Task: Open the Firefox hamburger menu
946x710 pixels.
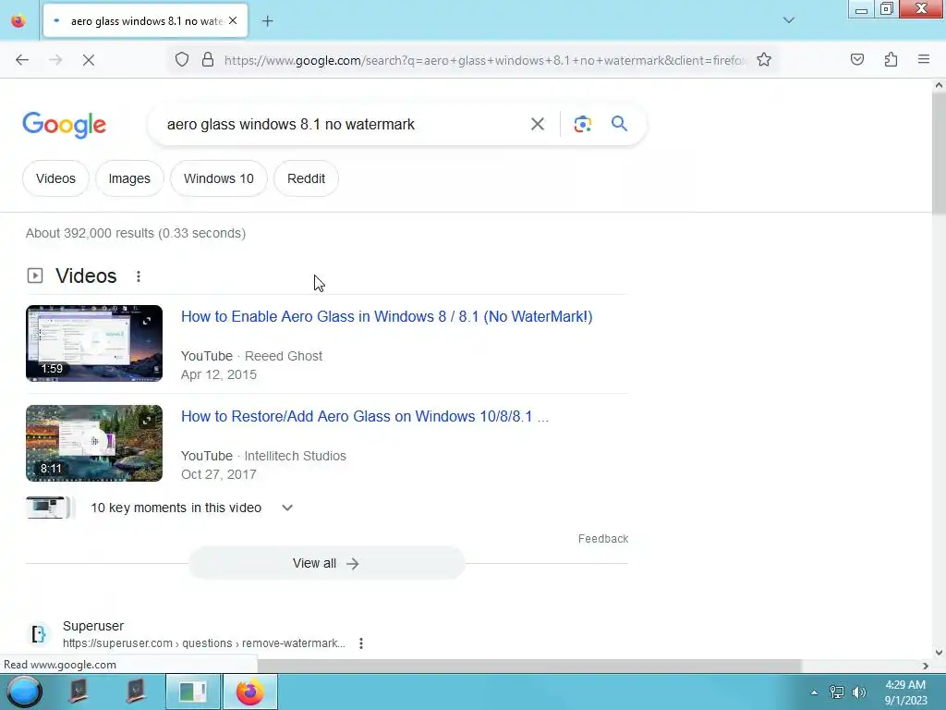Action: (924, 60)
